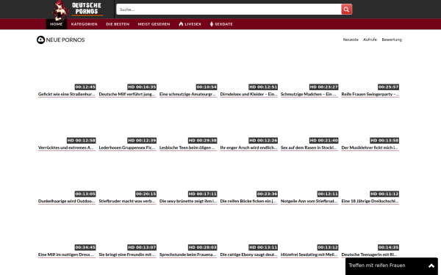441x275 pixels.
Task: Click the HD 00:11:12 duration badge
Action: pos(384,194)
